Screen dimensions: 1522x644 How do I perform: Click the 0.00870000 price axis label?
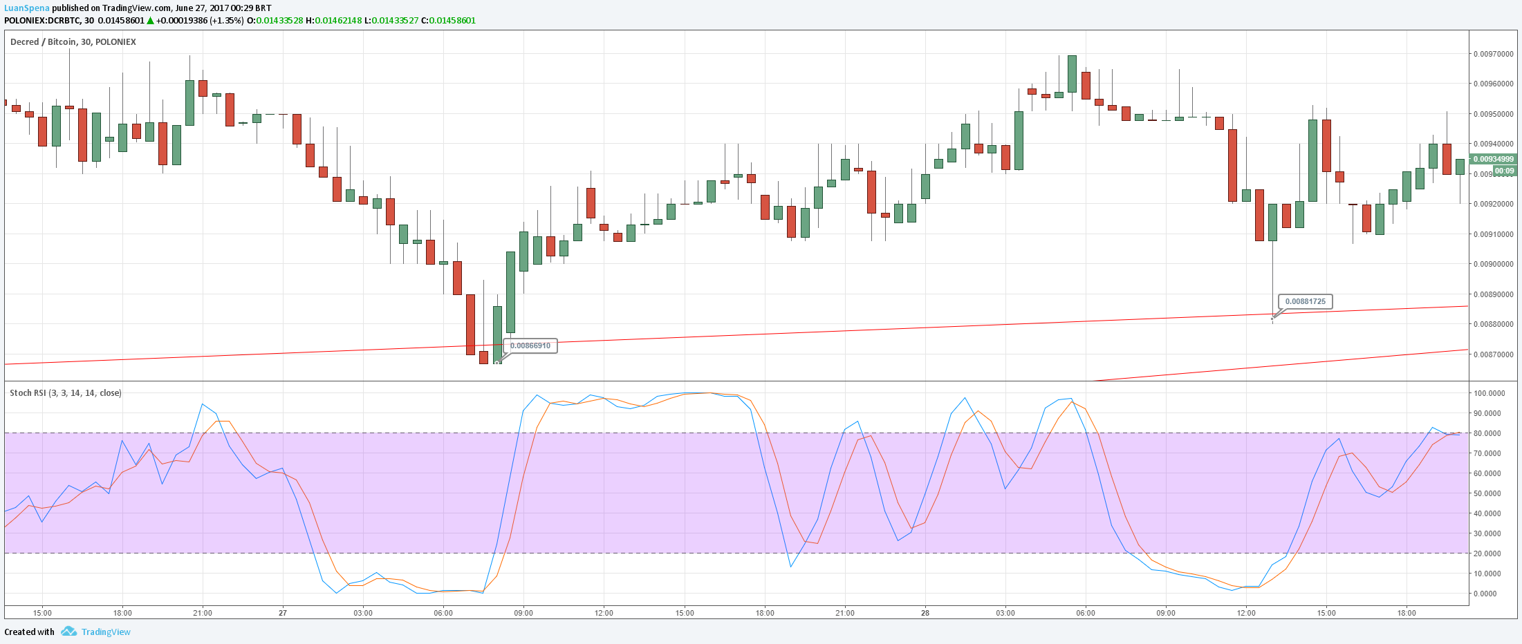coord(1494,354)
